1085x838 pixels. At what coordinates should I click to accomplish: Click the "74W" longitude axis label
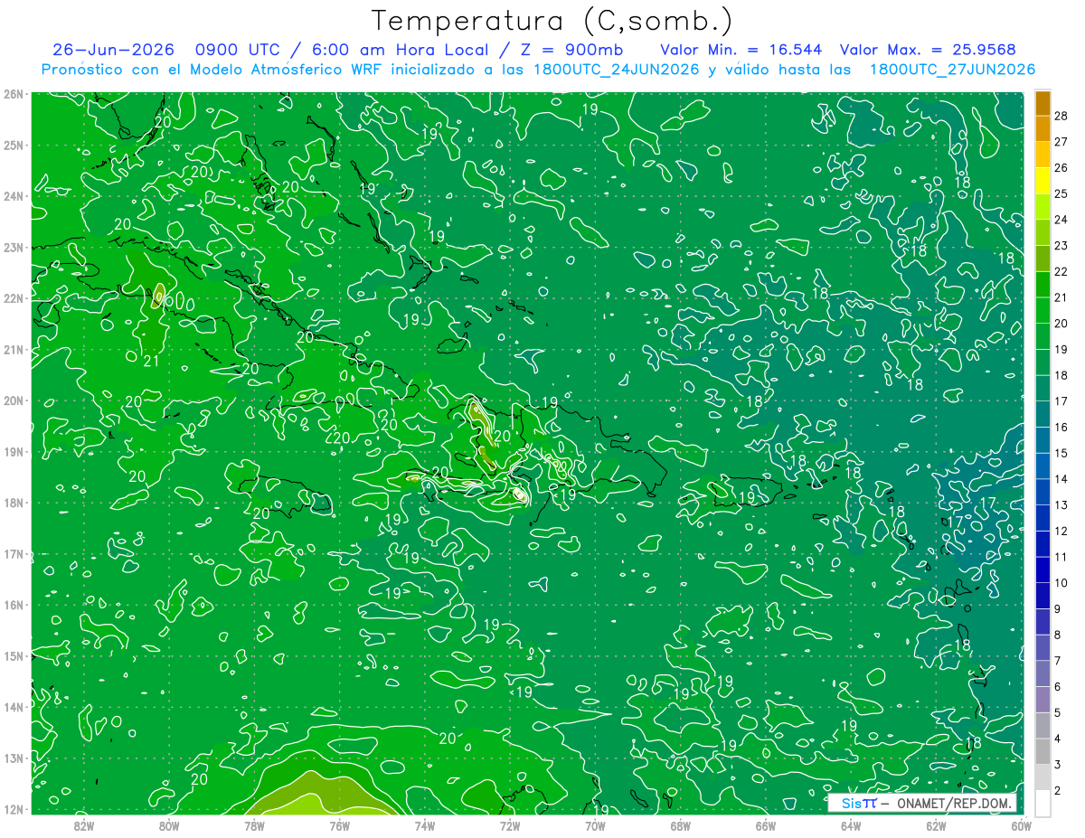coord(425,825)
